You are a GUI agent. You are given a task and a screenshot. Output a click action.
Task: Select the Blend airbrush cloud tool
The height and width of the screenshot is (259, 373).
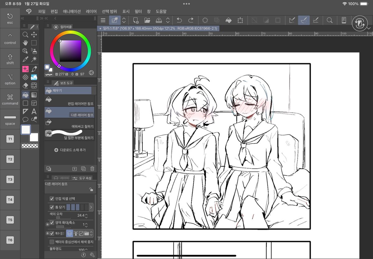pyautogui.click(x=34, y=77)
